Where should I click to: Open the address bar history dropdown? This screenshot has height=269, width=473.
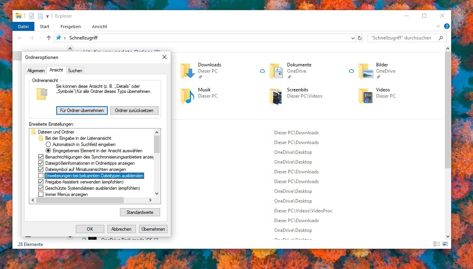[353, 38]
